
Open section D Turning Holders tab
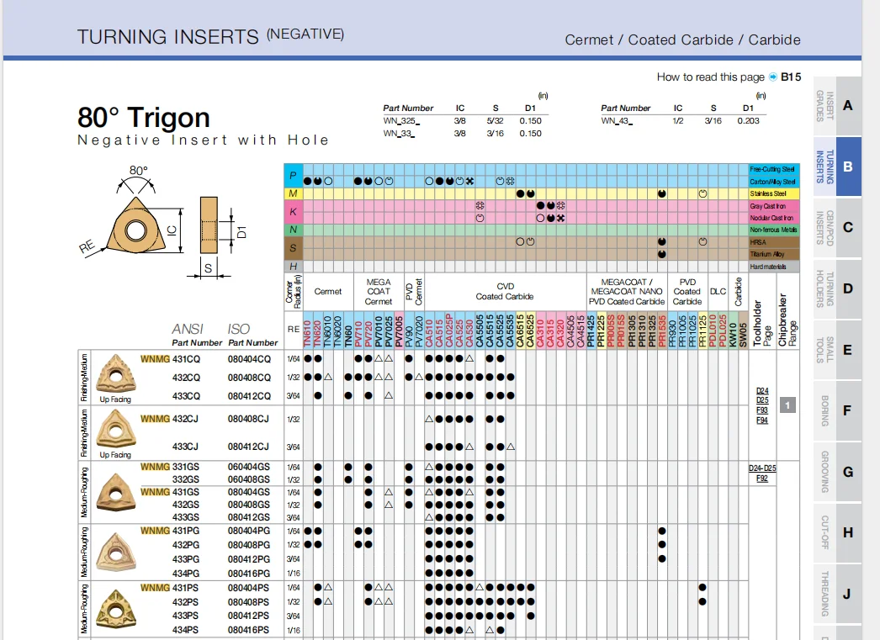pos(837,288)
